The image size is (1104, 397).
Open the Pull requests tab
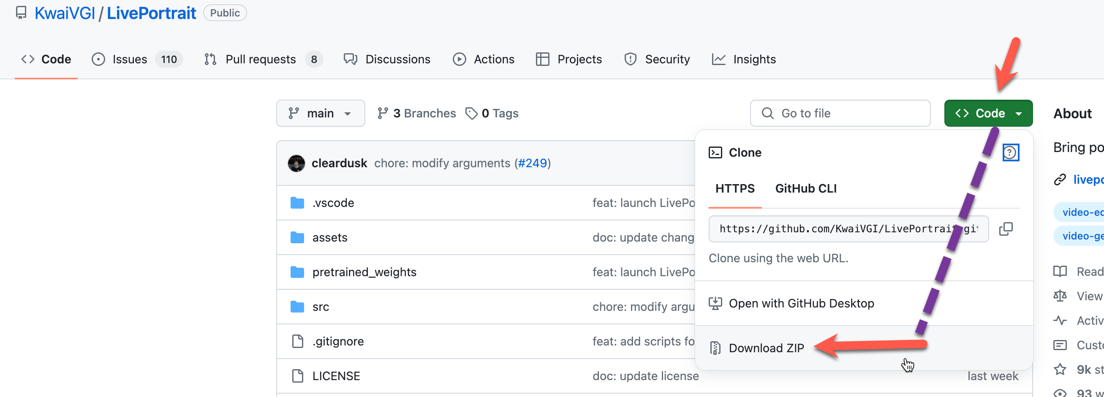[264, 59]
